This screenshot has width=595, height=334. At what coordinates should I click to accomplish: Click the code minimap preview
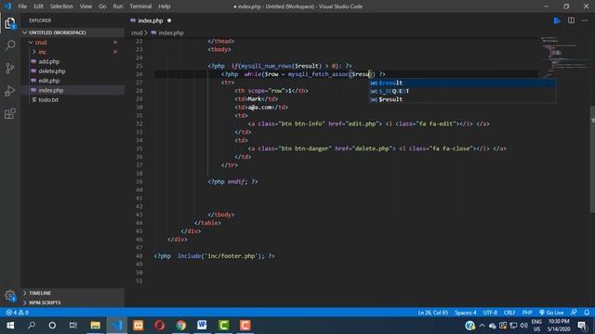click(563, 57)
